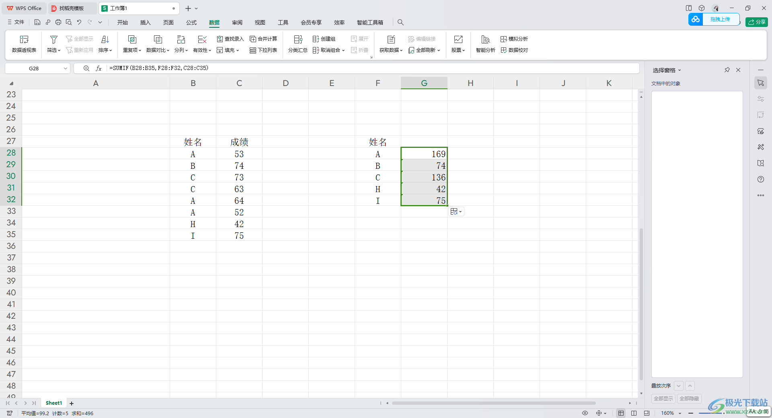The width and height of the screenshot is (772, 418).
Task: Open the Refresh All (全部刷新) dropdown
Action: [439, 51]
